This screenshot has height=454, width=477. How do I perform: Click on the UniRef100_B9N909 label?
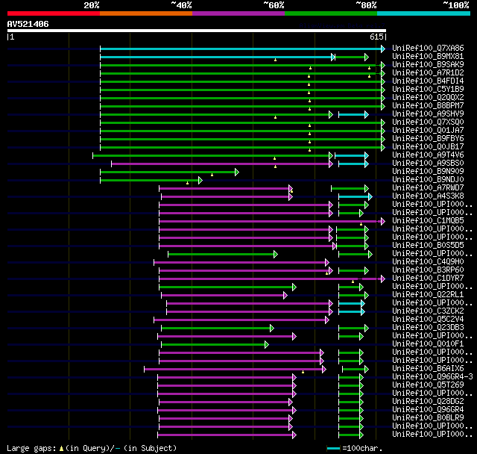pos(428,172)
